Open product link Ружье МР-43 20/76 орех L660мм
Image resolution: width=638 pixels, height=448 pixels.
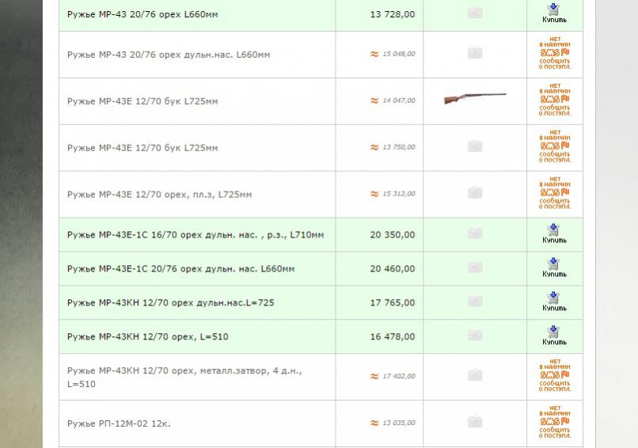(142, 15)
